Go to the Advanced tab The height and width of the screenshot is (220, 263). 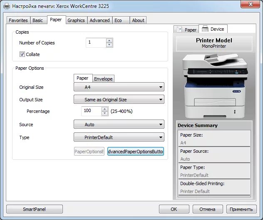[99, 20]
